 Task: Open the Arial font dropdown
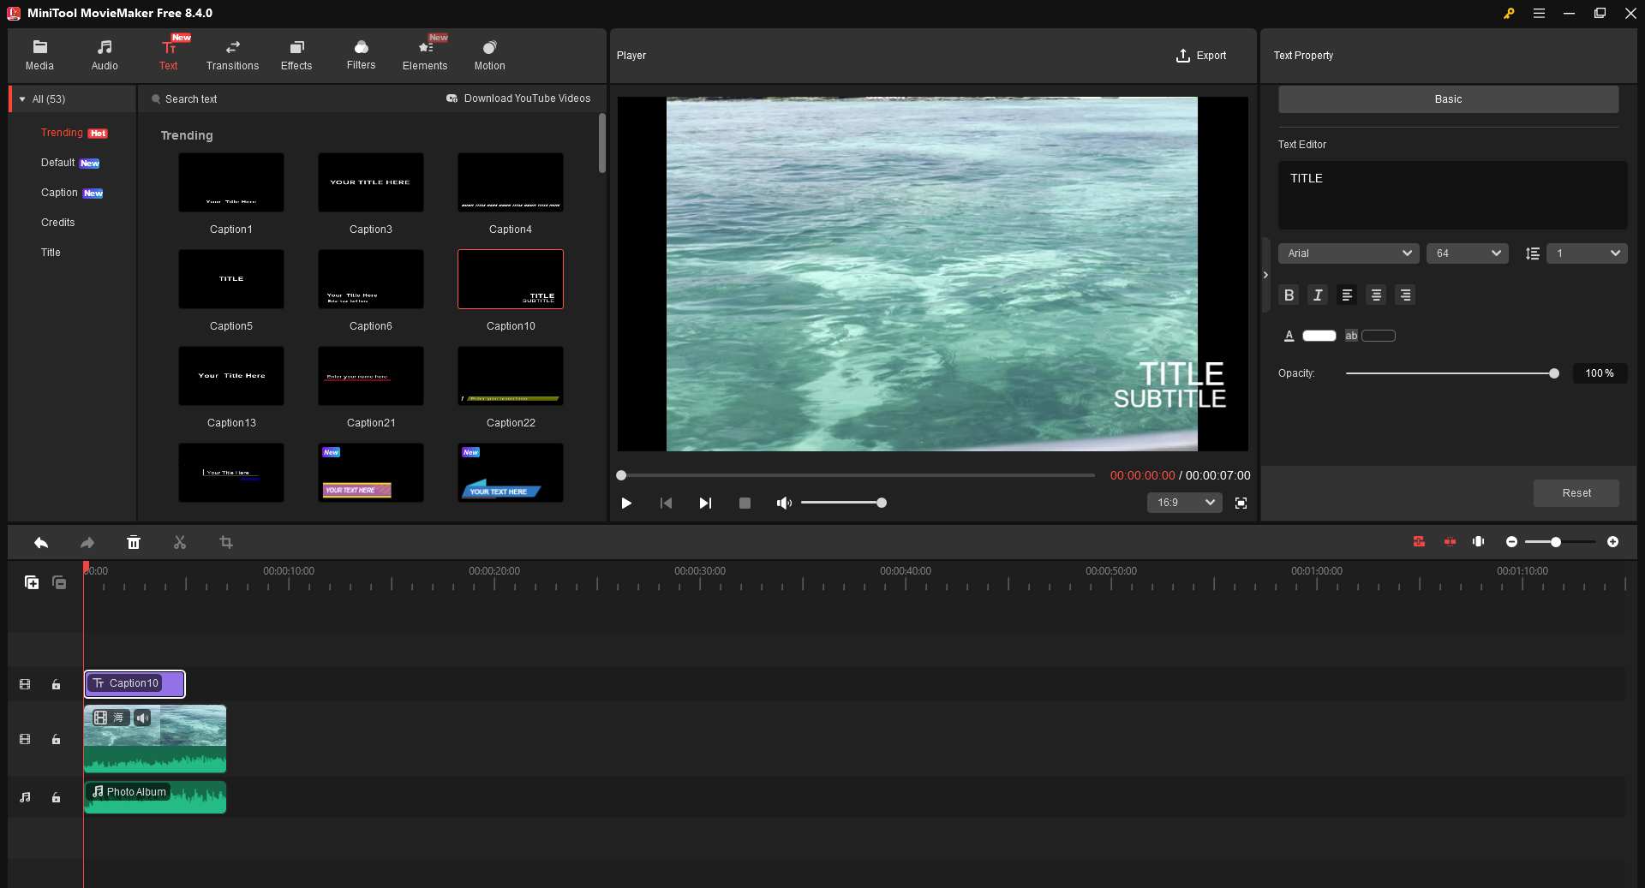(1348, 253)
